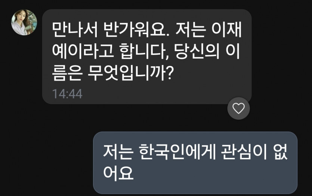Viewport: 312px width, 196px height.
Task: Tap the heart reaction icon
Action: [x=238, y=108]
